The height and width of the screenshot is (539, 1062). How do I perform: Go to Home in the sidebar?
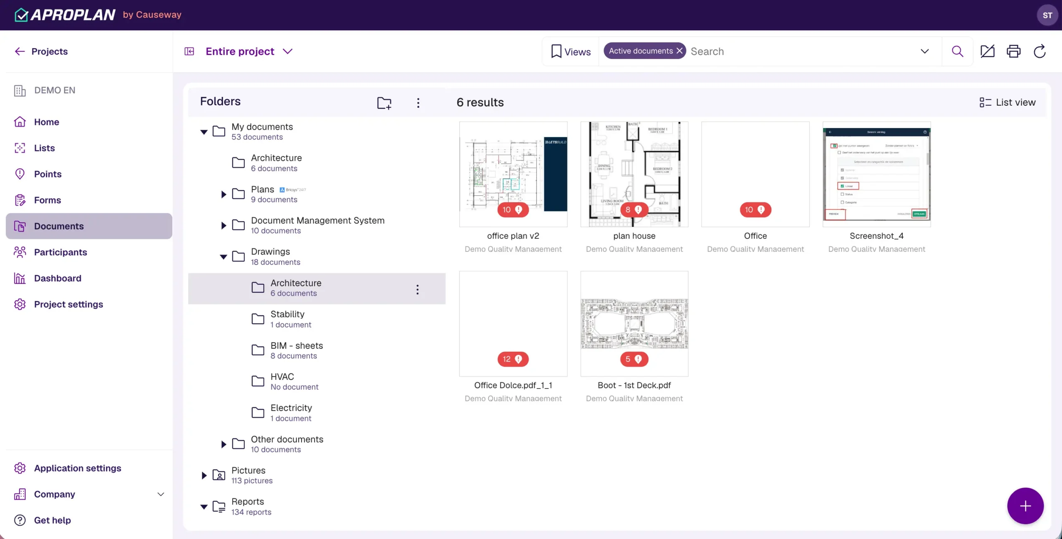click(89, 122)
